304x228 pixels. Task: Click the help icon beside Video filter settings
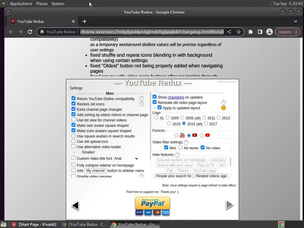[186, 142]
